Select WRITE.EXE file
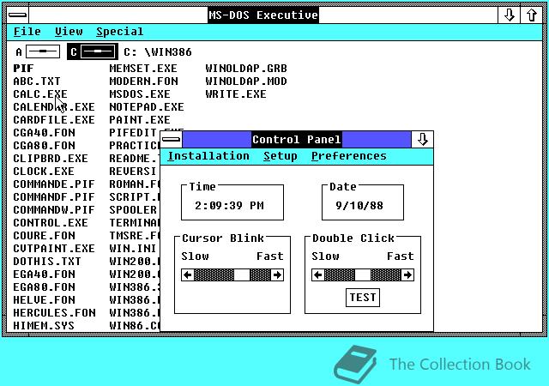 pyautogui.click(x=236, y=94)
